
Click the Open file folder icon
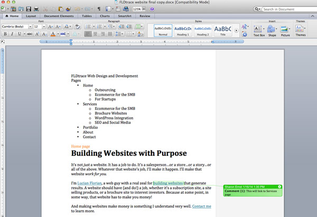tap(21, 9)
